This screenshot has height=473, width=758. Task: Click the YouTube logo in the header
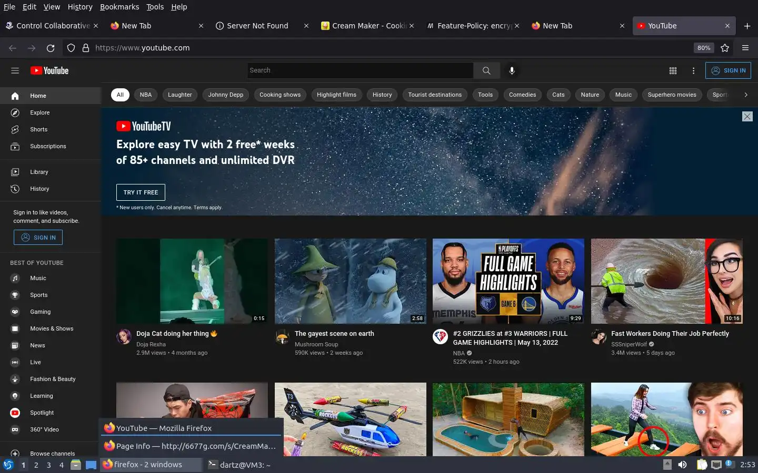(x=49, y=70)
